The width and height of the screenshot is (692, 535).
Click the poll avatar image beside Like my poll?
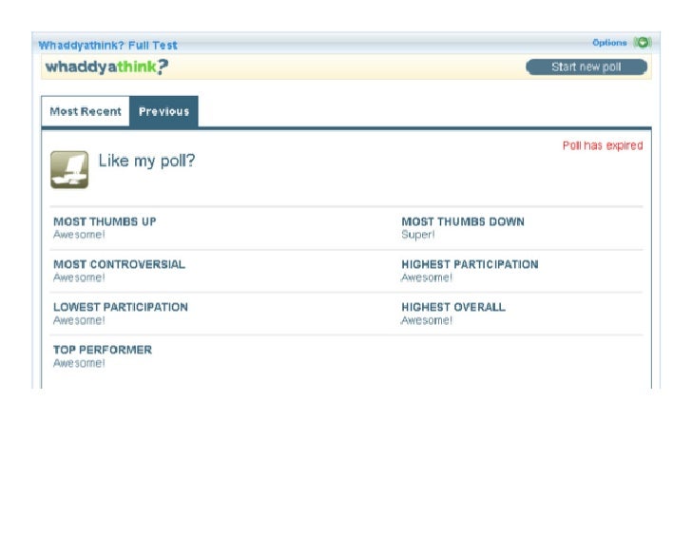pyautogui.click(x=69, y=170)
